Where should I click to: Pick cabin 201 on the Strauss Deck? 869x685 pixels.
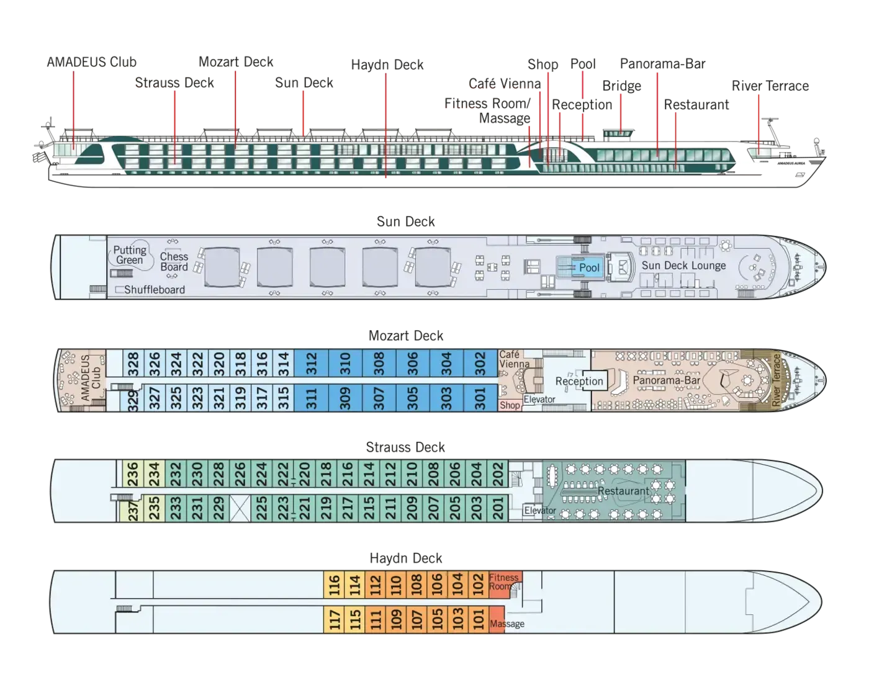pyautogui.click(x=498, y=508)
